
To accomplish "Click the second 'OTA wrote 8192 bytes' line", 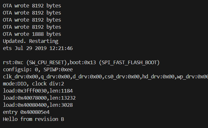I will 32,13.
